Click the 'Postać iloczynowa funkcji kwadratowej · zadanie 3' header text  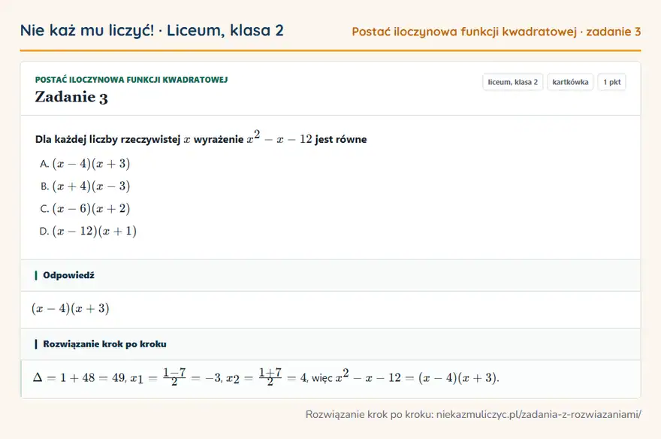click(497, 32)
